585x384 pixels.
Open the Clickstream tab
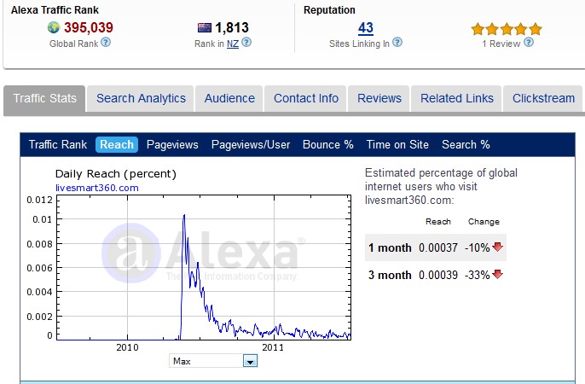(x=543, y=98)
